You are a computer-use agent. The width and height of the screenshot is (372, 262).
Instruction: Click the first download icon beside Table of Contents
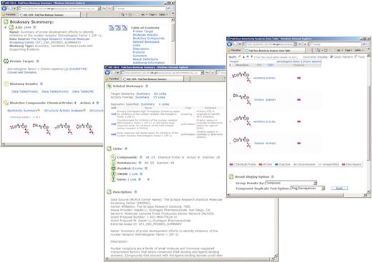112,28
